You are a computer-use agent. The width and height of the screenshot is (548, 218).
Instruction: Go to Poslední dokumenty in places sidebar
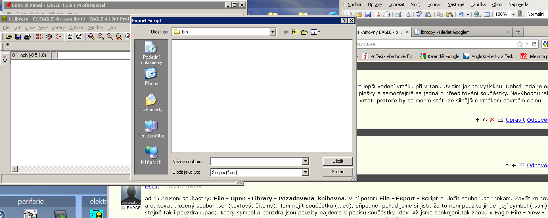point(151,54)
